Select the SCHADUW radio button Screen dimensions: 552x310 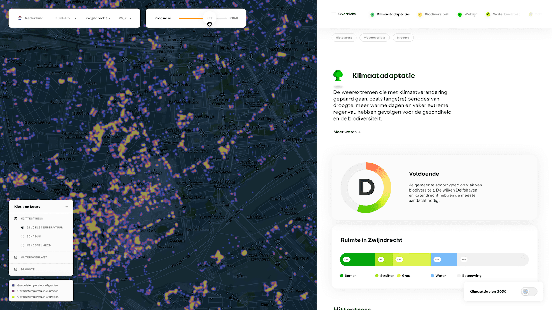(x=22, y=236)
